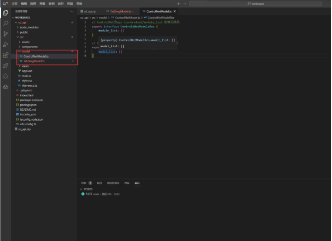Image resolution: width=332 pixels, height=241 pixels.
Task: Switch to the sd_api.zip tab
Action: point(88,12)
